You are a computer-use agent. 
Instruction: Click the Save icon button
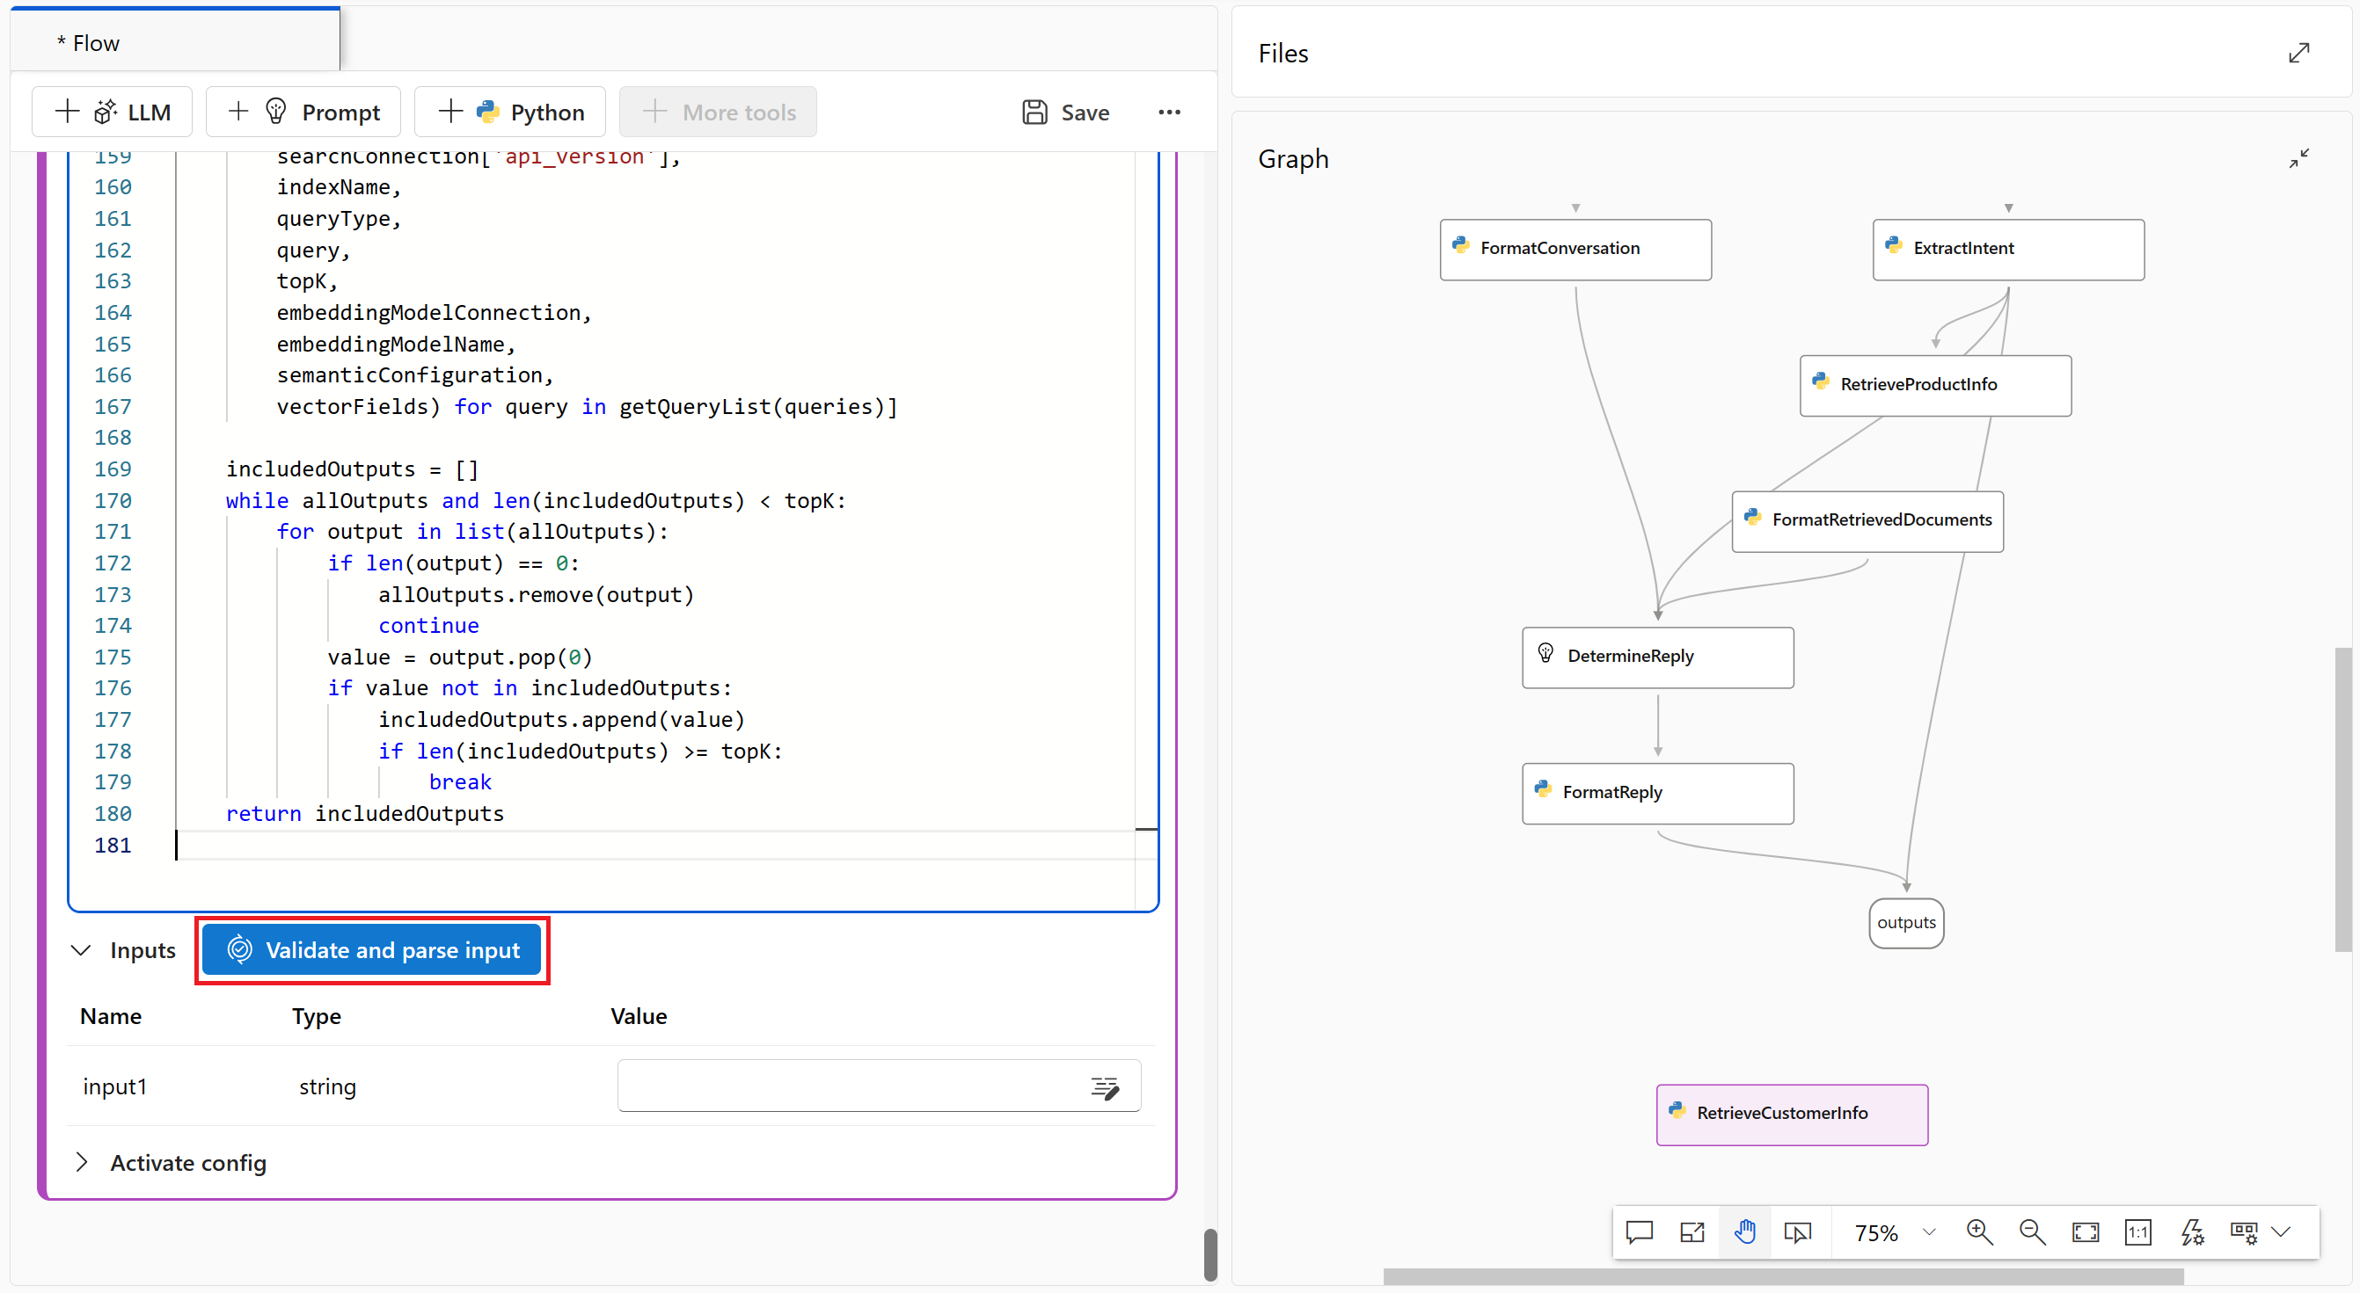coord(1064,112)
